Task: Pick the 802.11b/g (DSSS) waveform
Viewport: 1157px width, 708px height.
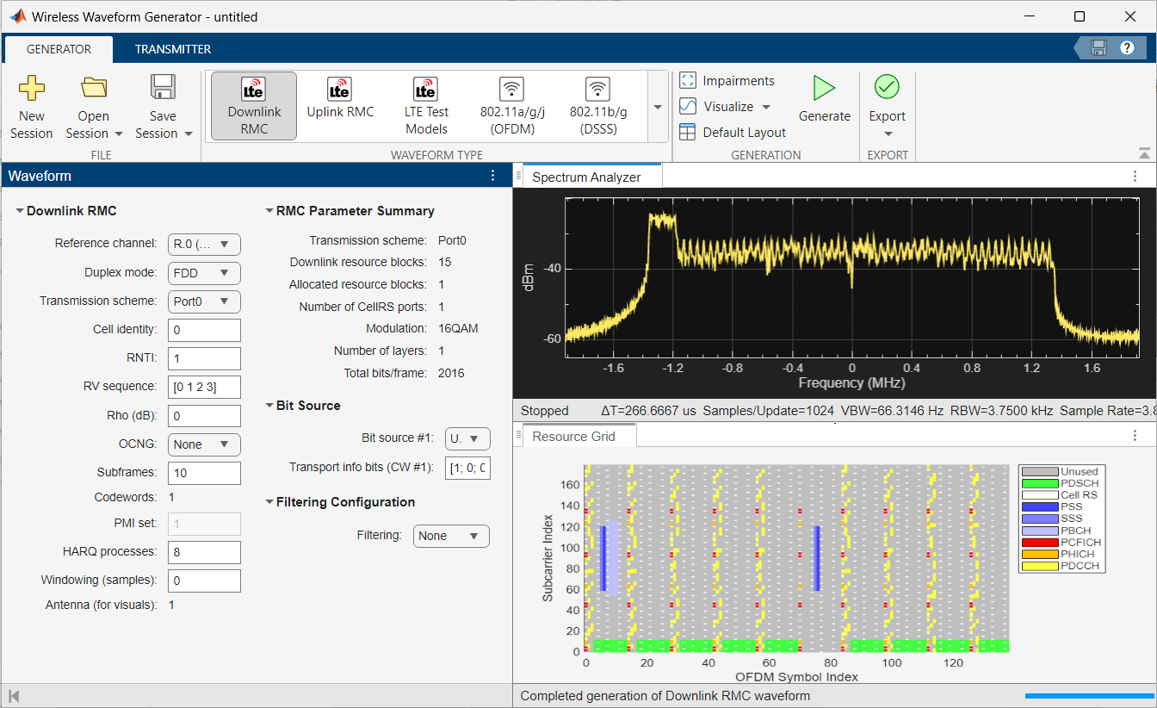Action: [x=598, y=106]
